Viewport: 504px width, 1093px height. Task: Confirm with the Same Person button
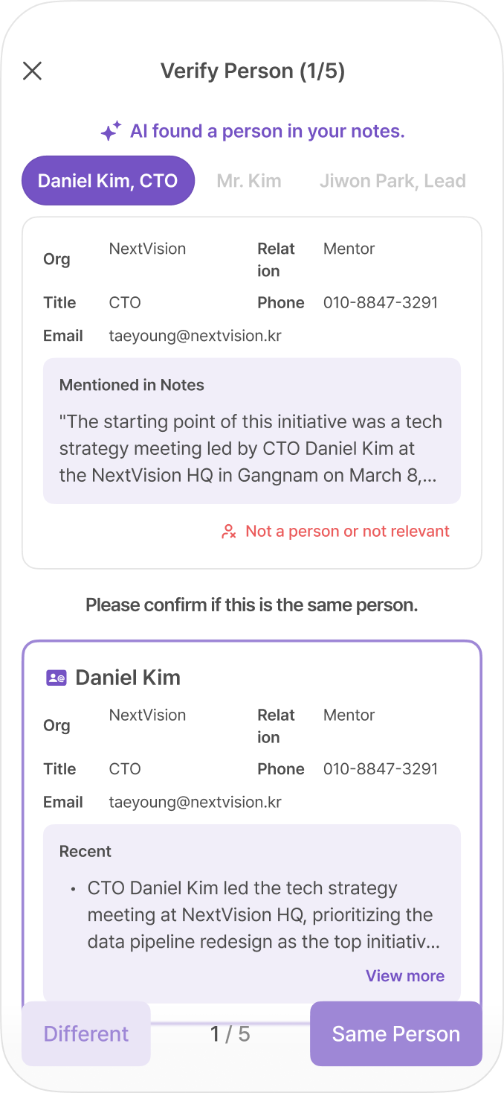[396, 1033]
